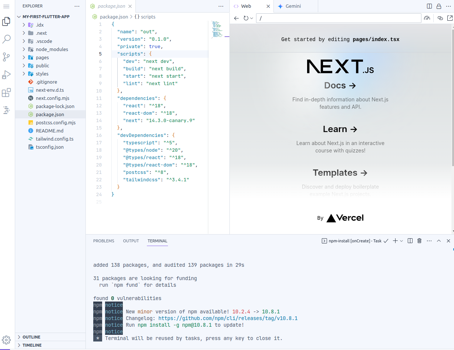The height and width of the screenshot is (350, 454).
Task: Open the Source Control view
Action: 6,57
